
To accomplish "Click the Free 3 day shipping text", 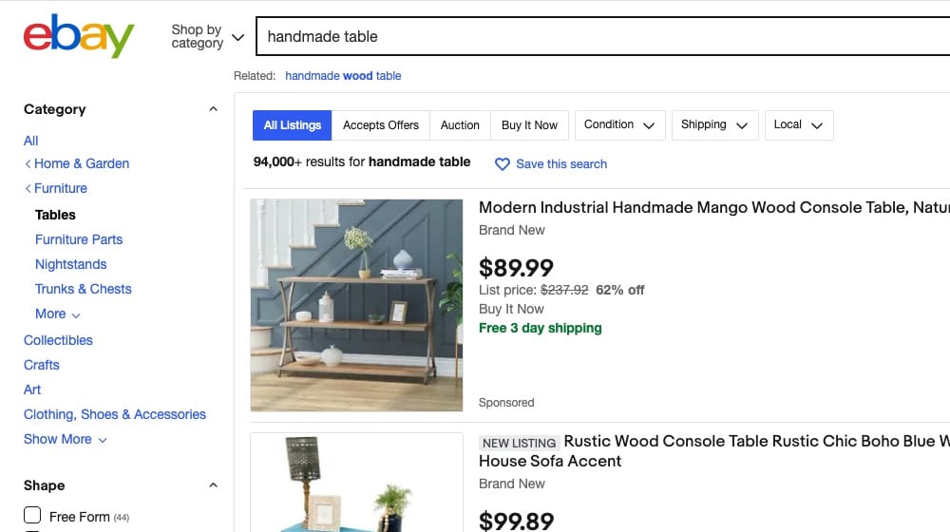I will point(541,329).
